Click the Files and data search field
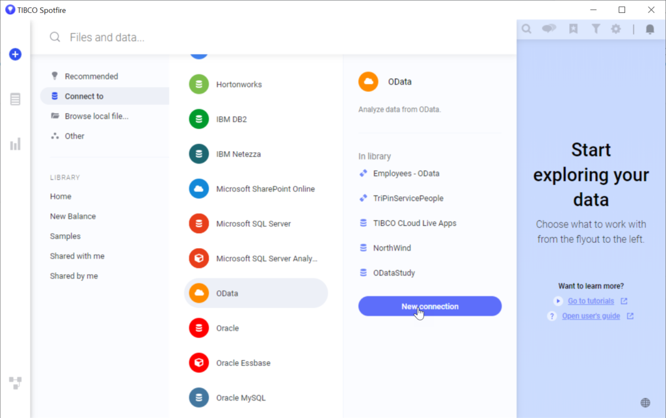The image size is (666, 418). (260, 37)
